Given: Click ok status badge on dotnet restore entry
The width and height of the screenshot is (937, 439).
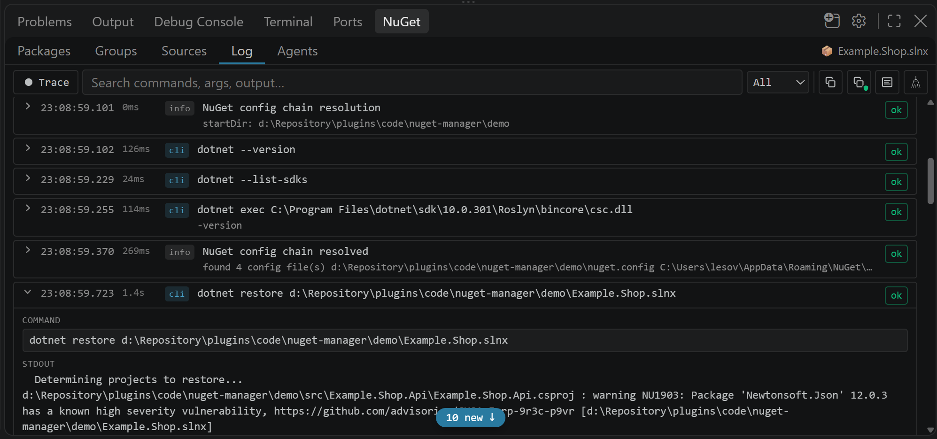Looking at the screenshot, I should tap(896, 295).
